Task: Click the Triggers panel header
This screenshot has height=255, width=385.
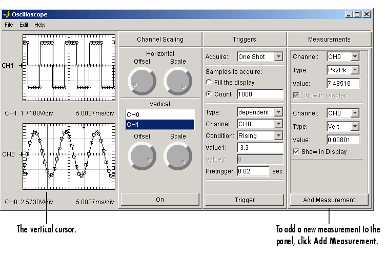Action: pyautogui.click(x=245, y=40)
